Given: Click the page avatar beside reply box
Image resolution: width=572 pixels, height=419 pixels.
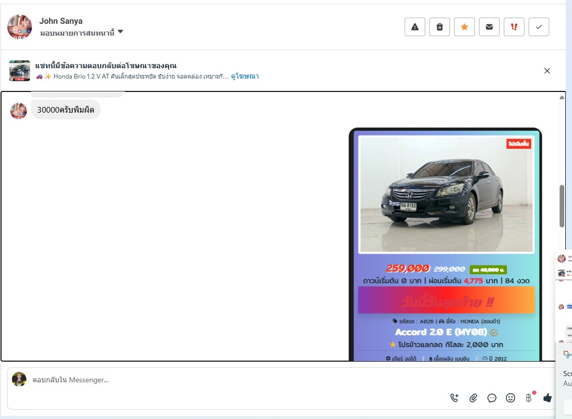Looking at the screenshot, I should pos(19,379).
